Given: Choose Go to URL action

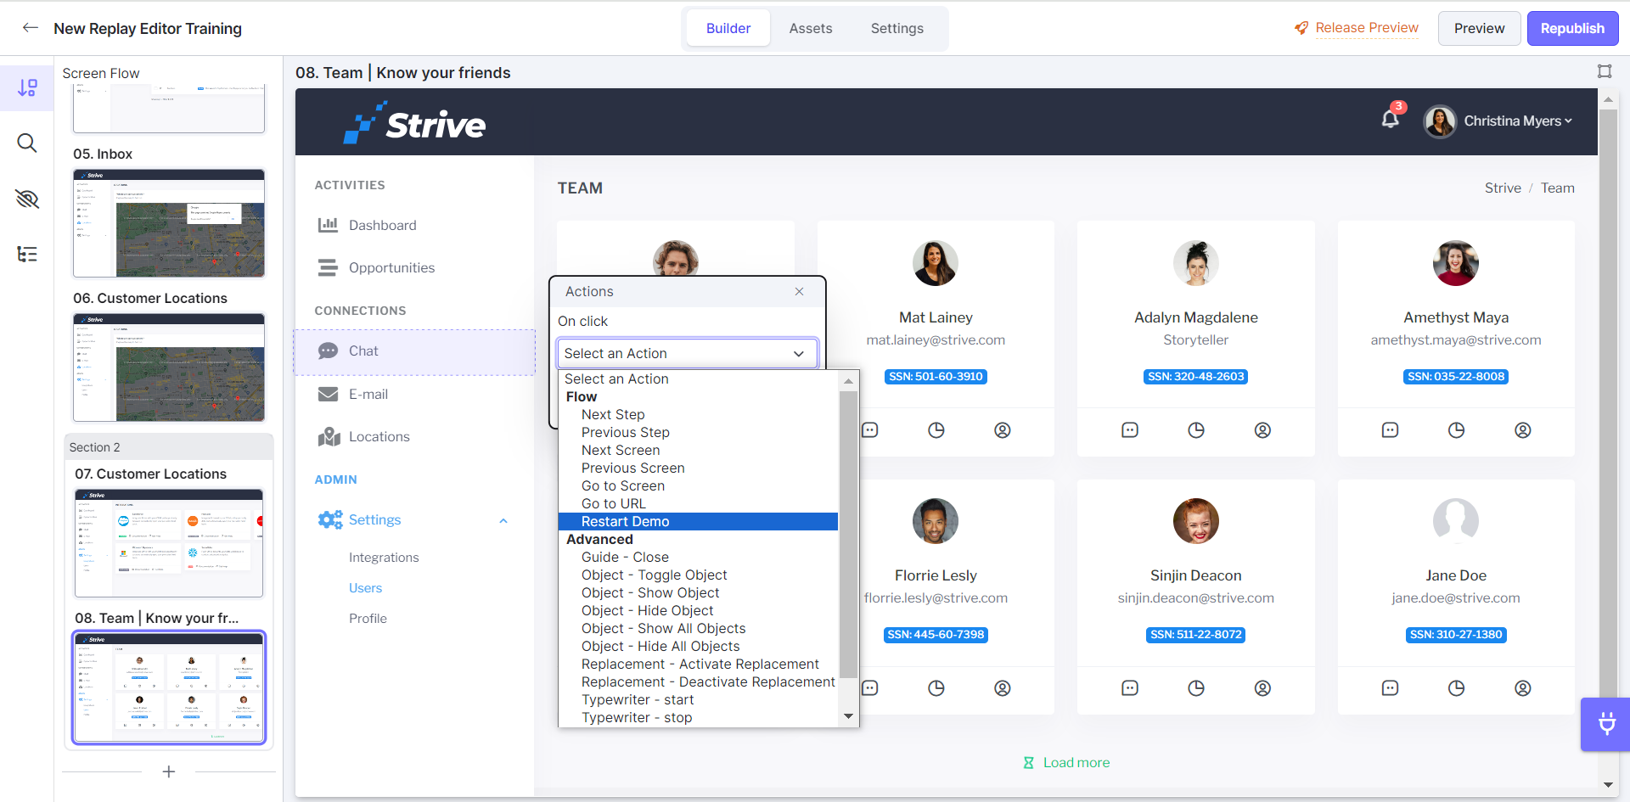Looking at the screenshot, I should (x=614, y=503).
